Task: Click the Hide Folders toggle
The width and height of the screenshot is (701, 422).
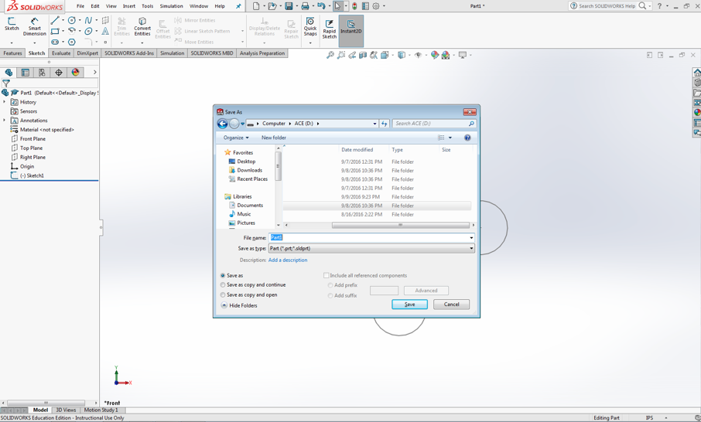Action: click(239, 305)
